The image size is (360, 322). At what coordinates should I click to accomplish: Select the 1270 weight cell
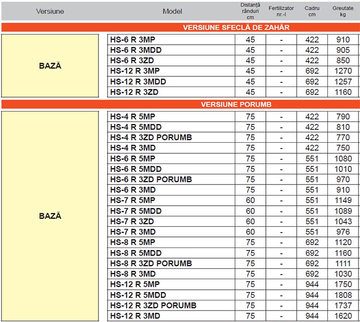coord(343,71)
